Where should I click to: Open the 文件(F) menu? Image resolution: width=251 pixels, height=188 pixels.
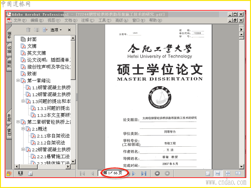tap(20, 20)
